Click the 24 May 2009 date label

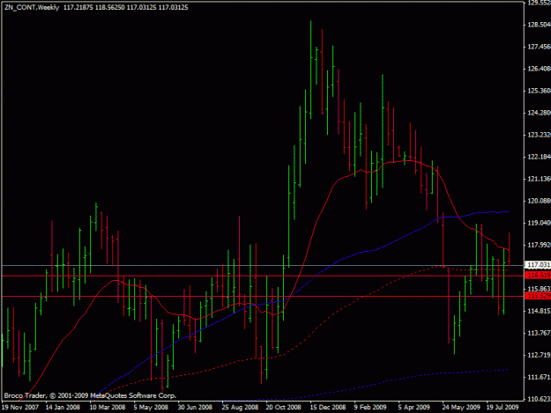pos(461,407)
